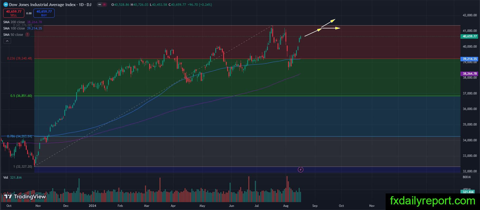Click the Sep label on the time axis
Image resolution: width=480 pixels, height=210 pixels.
(x=315, y=206)
